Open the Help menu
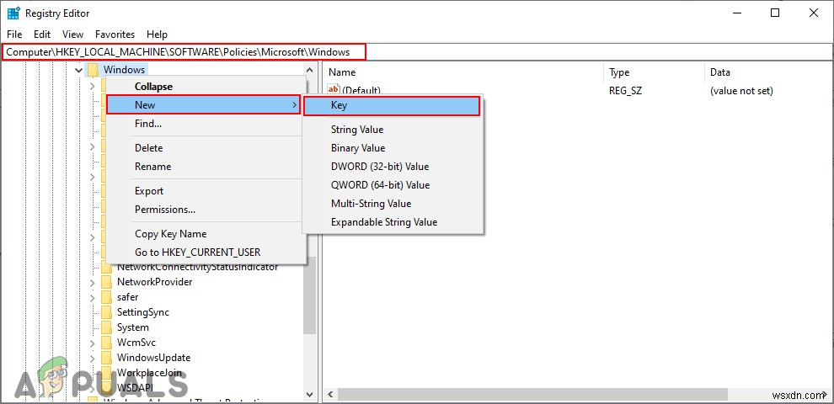 tap(157, 34)
